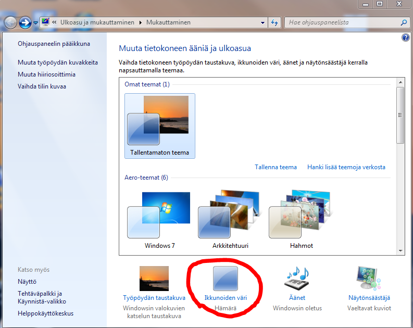
Task: Open Ohjauspaneelin pääikkuna
Action: coord(54,44)
